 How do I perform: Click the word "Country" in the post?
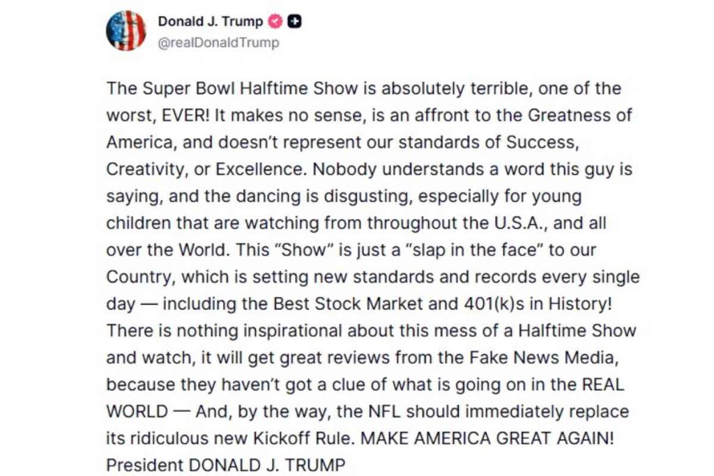139,277
